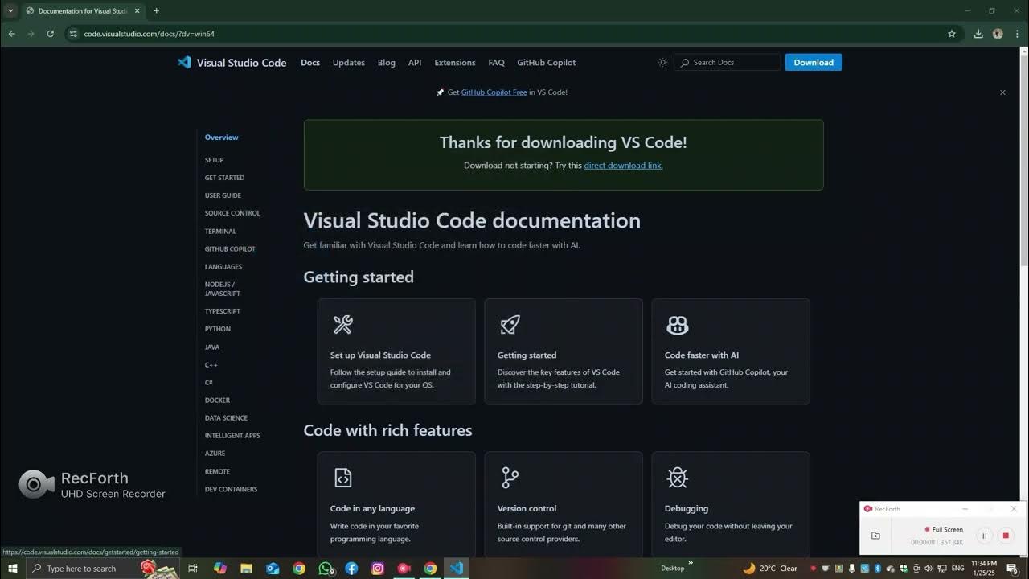The width and height of the screenshot is (1029, 579).
Task: Reload the page in Chrome
Action: pyautogui.click(x=50, y=34)
